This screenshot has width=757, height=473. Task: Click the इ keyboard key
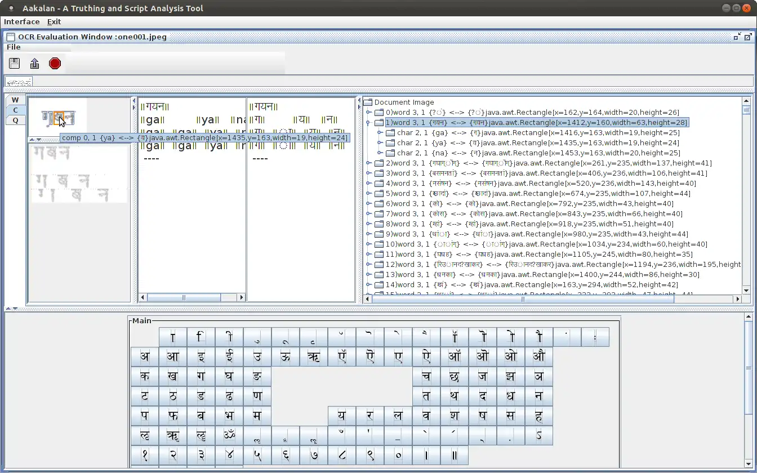(x=201, y=356)
